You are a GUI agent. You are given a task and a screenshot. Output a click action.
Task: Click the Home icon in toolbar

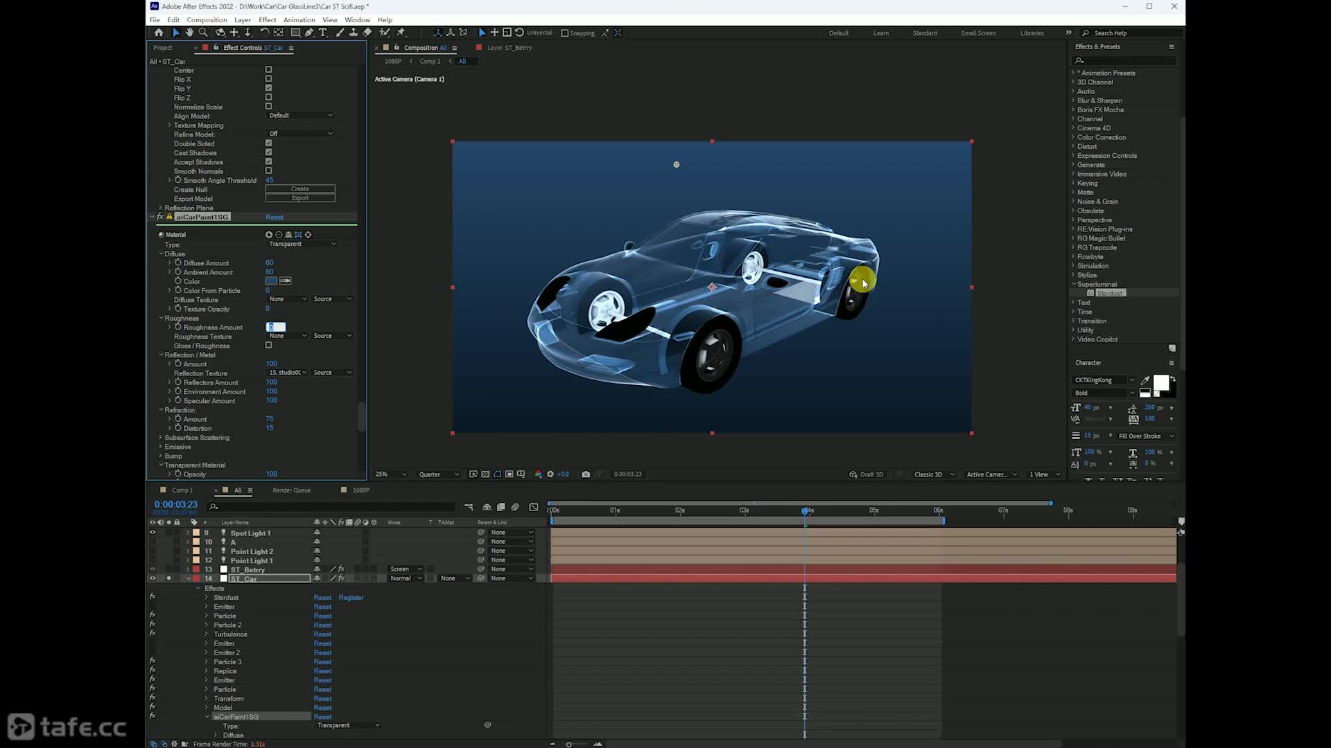tap(159, 33)
